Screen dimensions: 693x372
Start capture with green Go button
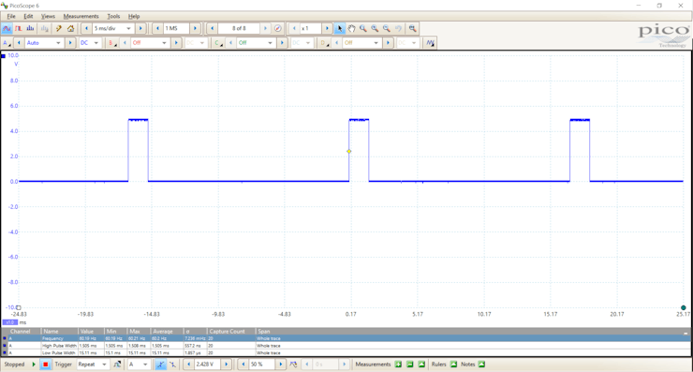(34, 365)
